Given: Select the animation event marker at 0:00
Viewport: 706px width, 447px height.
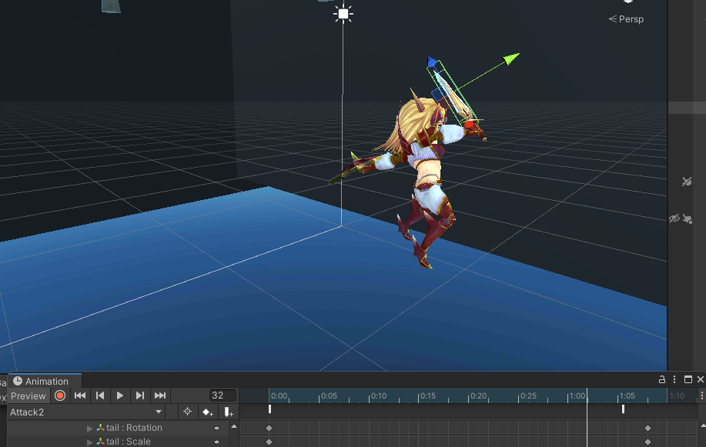Looking at the screenshot, I should coord(269,409).
